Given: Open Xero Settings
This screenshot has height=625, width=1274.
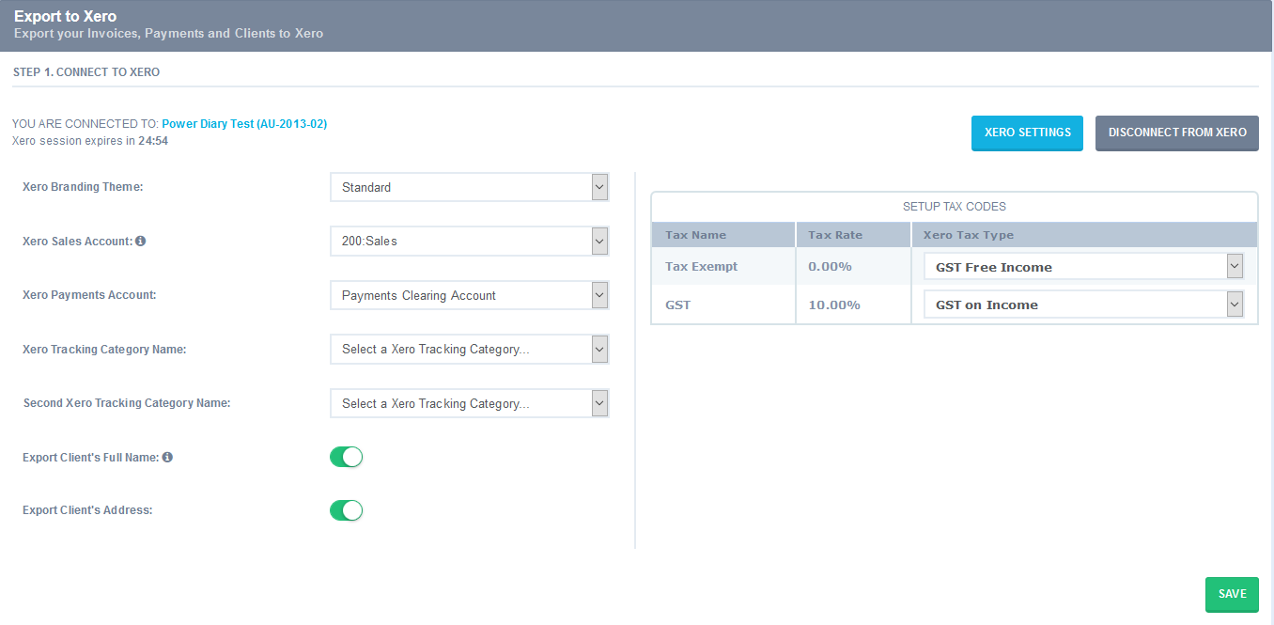Looking at the screenshot, I should point(1027,133).
